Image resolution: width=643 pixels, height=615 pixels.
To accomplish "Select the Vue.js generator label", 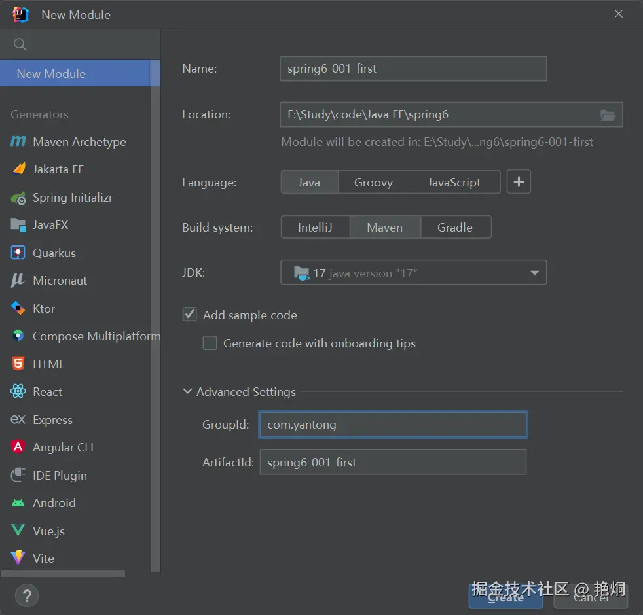I will 49,531.
